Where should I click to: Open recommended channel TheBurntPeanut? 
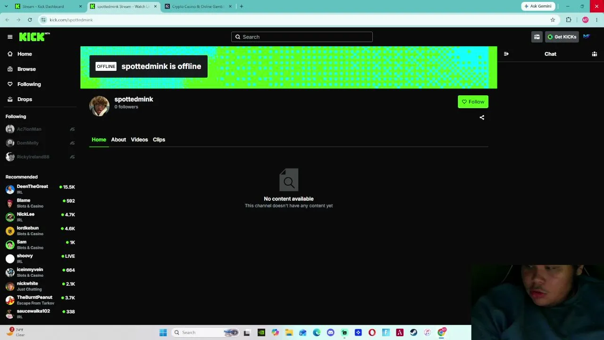click(40, 300)
